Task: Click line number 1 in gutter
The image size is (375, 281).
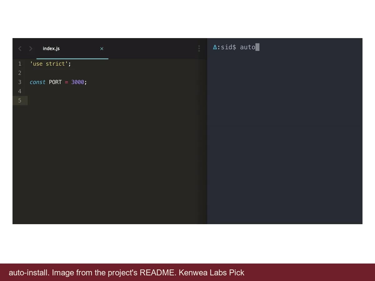Action: click(x=20, y=64)
